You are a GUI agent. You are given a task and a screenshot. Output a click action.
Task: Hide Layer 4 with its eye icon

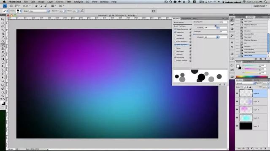[x=237, y=102]
